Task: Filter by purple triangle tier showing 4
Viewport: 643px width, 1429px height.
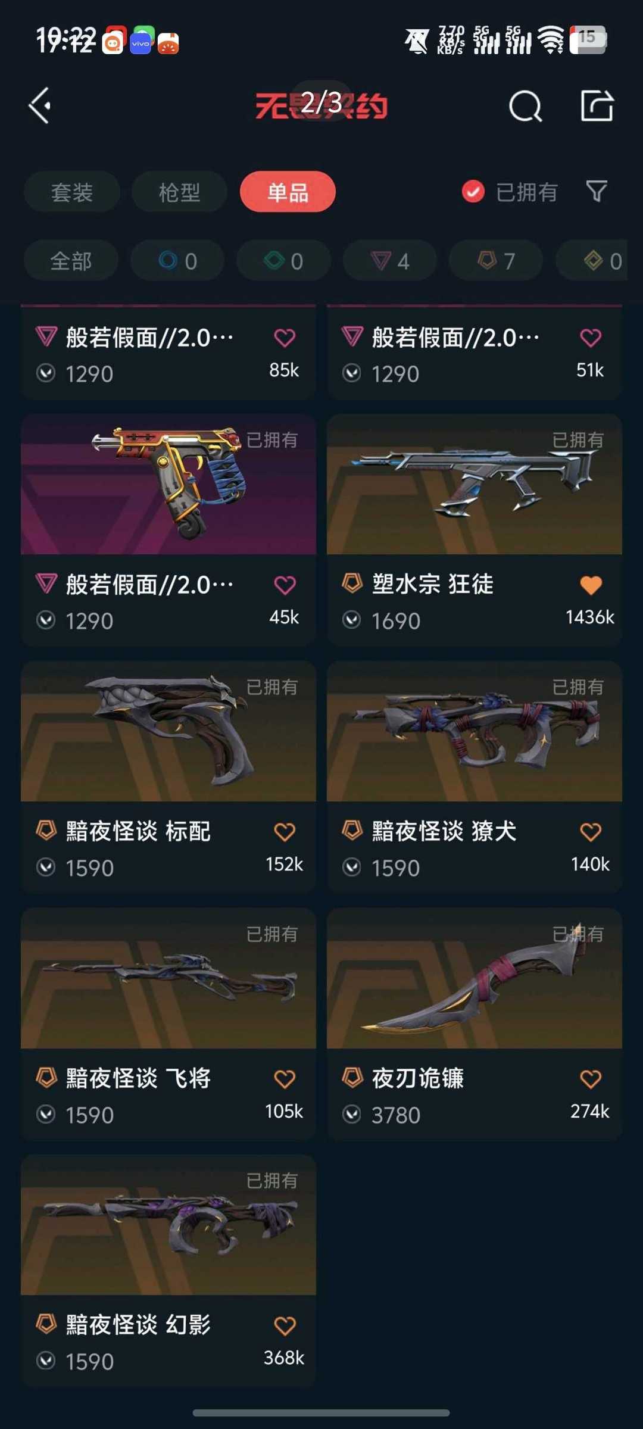Action: pyautogui.click(x=390, y=261)
